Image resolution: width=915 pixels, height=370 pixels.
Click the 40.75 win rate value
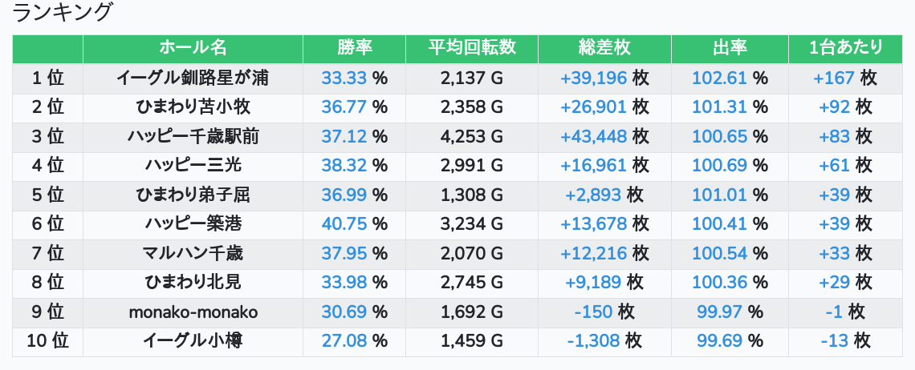[x=344, y=223]
